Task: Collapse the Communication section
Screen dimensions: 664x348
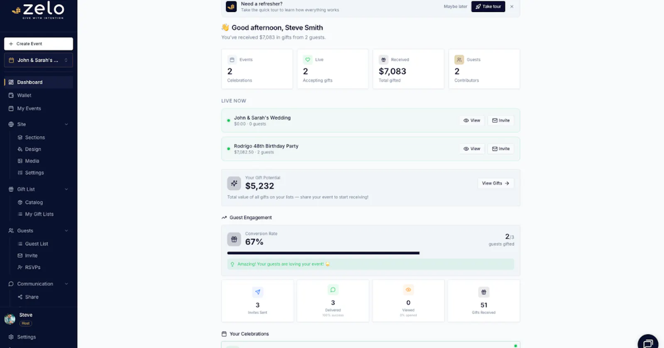Action: point(66,284)
